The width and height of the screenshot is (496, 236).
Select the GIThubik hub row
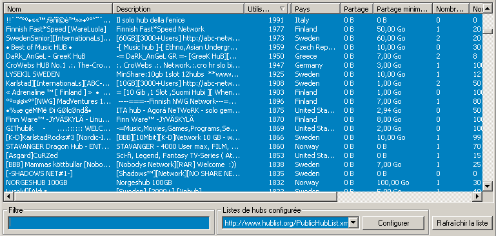coord(243,128)
